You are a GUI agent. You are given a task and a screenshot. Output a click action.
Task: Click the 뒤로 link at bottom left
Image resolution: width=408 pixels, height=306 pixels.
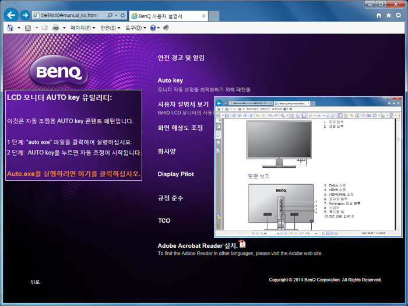point(35,282)
